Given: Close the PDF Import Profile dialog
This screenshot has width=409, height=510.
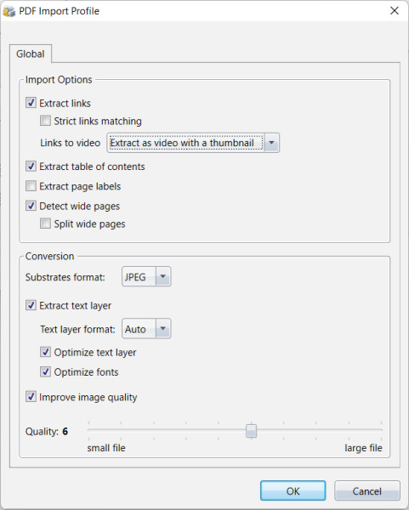Looking at the screenshot, I should click(x=395, y=11).
